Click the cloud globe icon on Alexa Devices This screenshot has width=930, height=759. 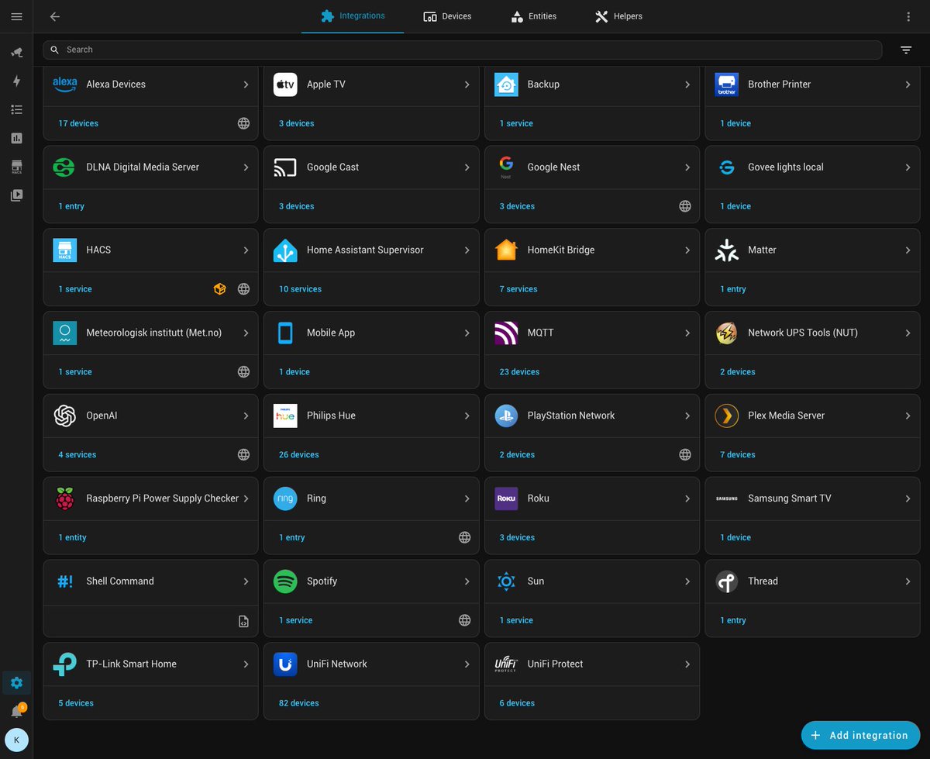coord(243,123)
